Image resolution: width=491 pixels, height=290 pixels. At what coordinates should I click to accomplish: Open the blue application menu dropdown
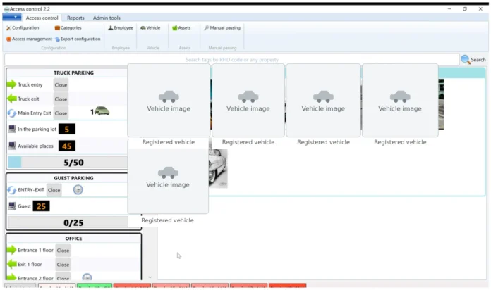12,17
